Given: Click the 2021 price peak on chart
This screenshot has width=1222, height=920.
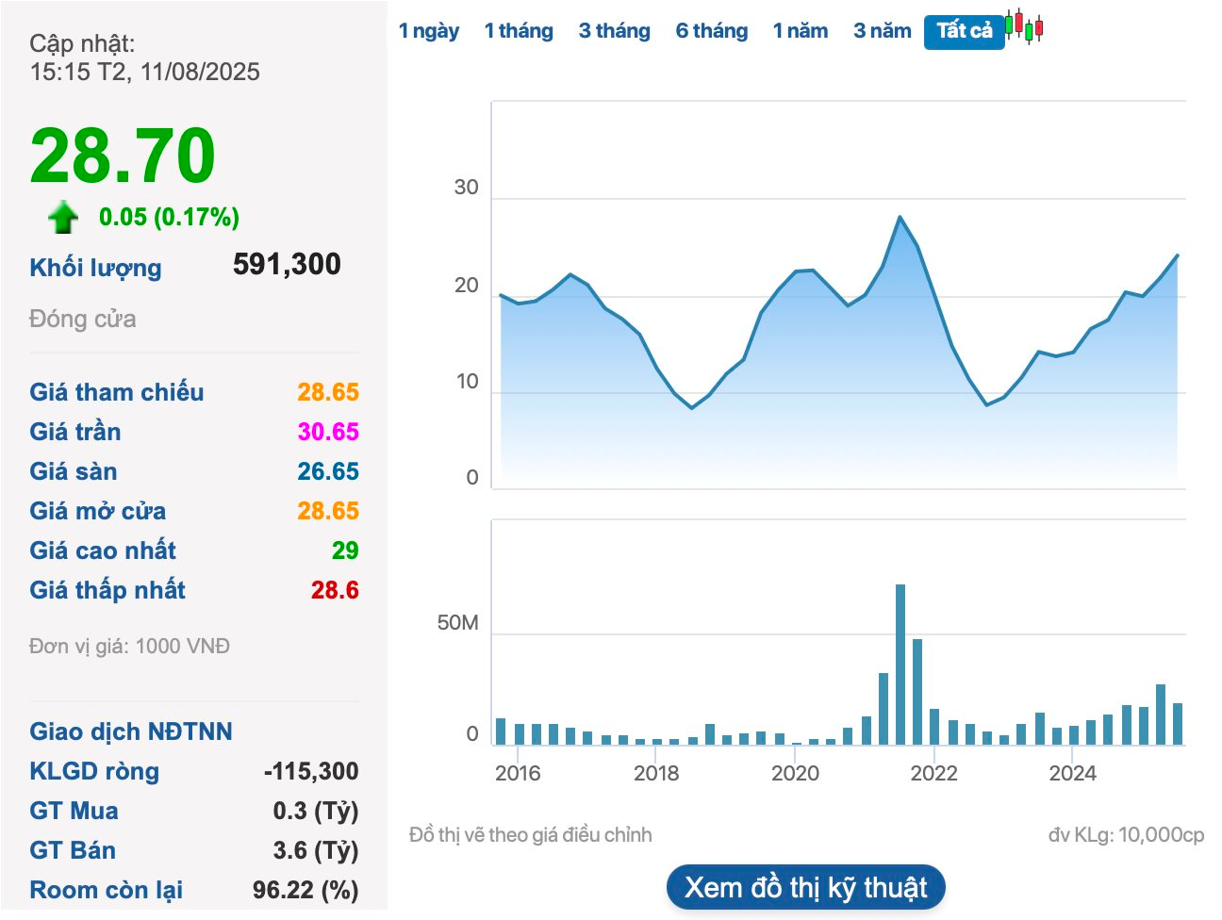Looking at the screenshot, I should click(900, 218).
